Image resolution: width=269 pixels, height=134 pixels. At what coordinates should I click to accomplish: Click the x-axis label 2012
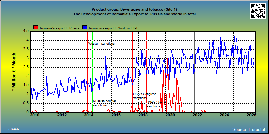62,115
